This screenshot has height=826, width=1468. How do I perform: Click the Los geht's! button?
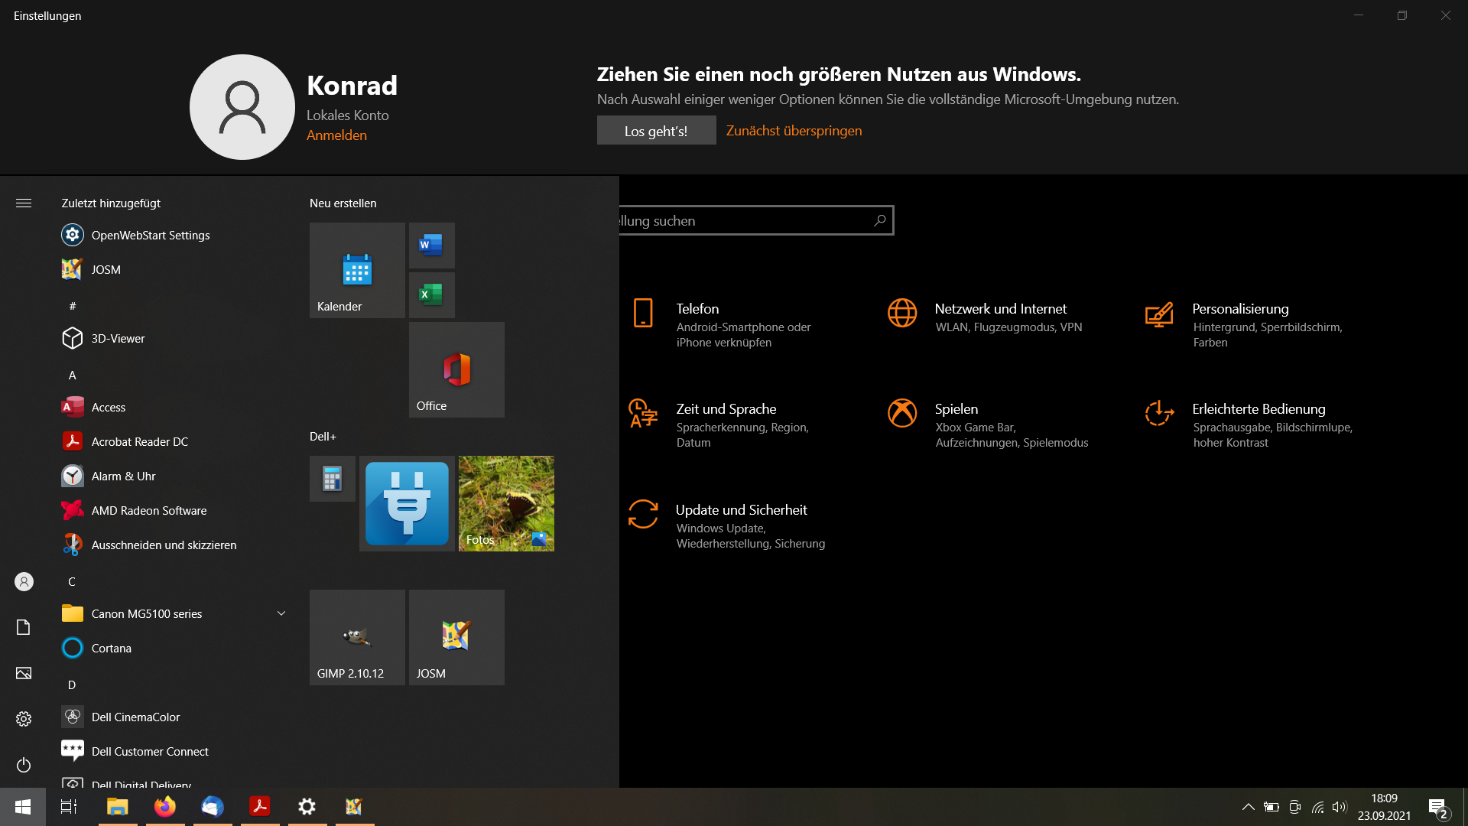point(656,131)
